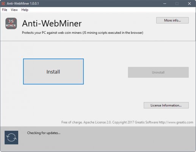Click the circular arrows update icon
The height and width of the screenshot is (152, 196).
[x=11, y=138]
